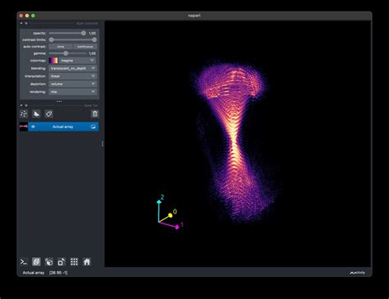The width and height of the screenshot is (389, 299).
Task: Reset view with the home icon
Action: pyautogui.click(x=87, y=262)
